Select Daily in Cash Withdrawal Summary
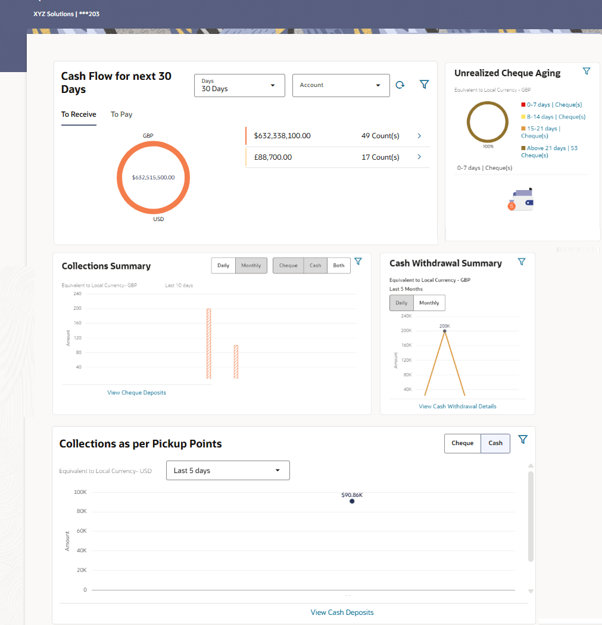Image resolution: width=602 pixels, height=625 pixels. coord(401,303)
